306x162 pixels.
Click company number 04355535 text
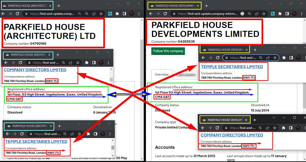tap(186, 41)
